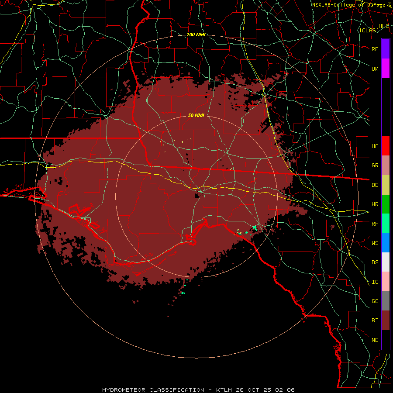Click the 'DS' legend label
Screen dimensions: 393x393
click(x=375, y=262)
